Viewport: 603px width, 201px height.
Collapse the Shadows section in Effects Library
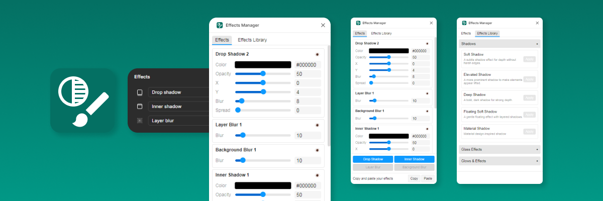tap(499, 44)
